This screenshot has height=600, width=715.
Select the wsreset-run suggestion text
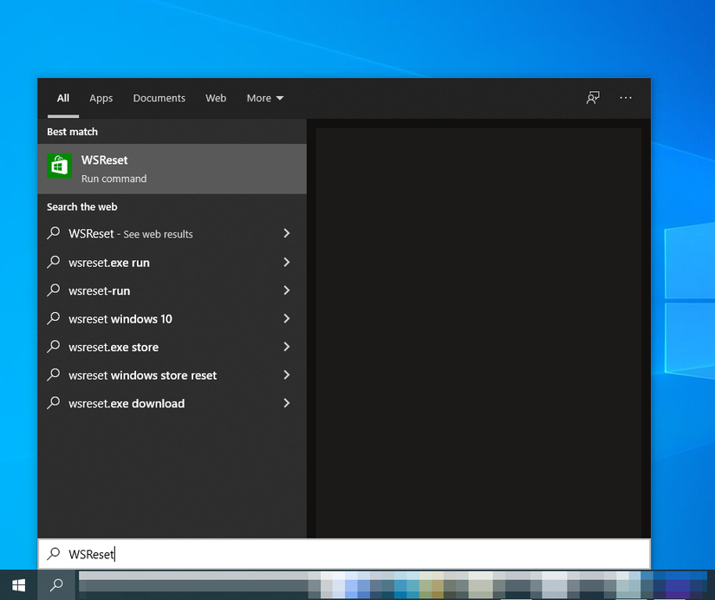[99, 291]
